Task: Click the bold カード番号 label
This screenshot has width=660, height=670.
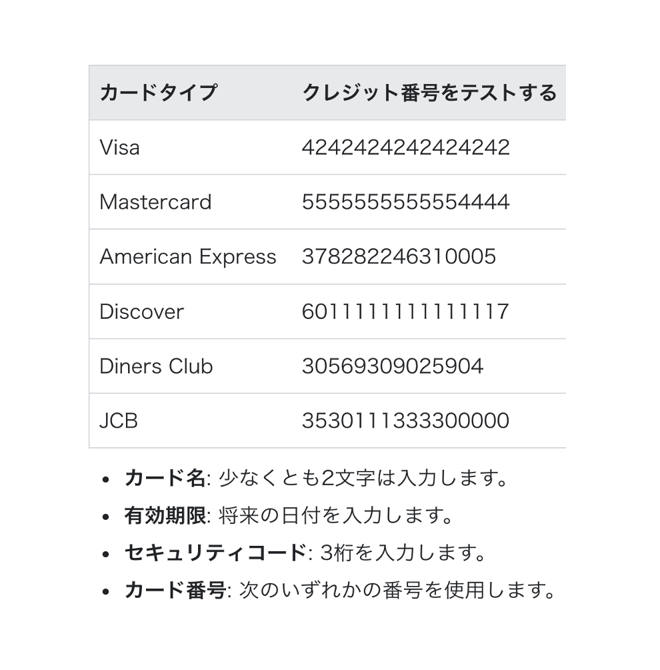Action: (x=175, y=591)
